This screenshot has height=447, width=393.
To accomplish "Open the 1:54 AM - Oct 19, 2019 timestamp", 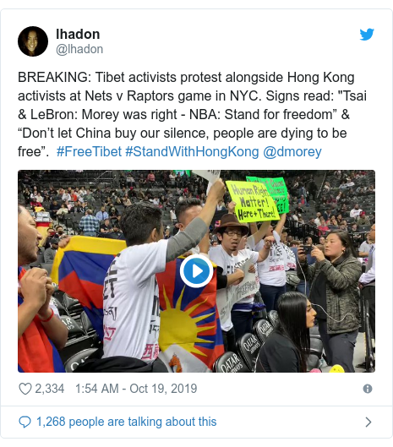I will 136,389.
